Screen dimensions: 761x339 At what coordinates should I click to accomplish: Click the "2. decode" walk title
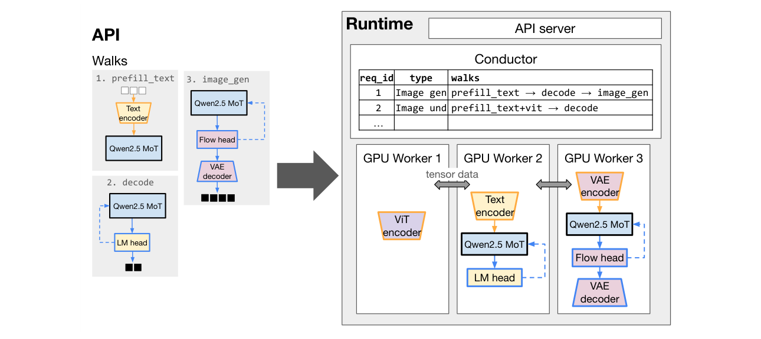130,182
